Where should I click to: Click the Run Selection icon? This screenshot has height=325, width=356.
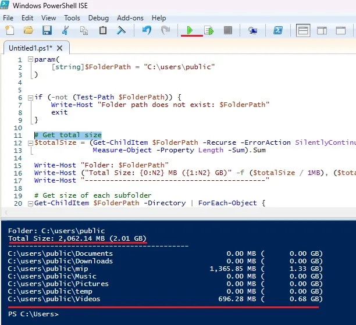click(209, 30)
